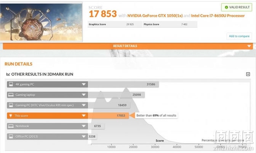Click the Valid Result info icon
This screenshot has height=153, width=256.
point(226,7)
